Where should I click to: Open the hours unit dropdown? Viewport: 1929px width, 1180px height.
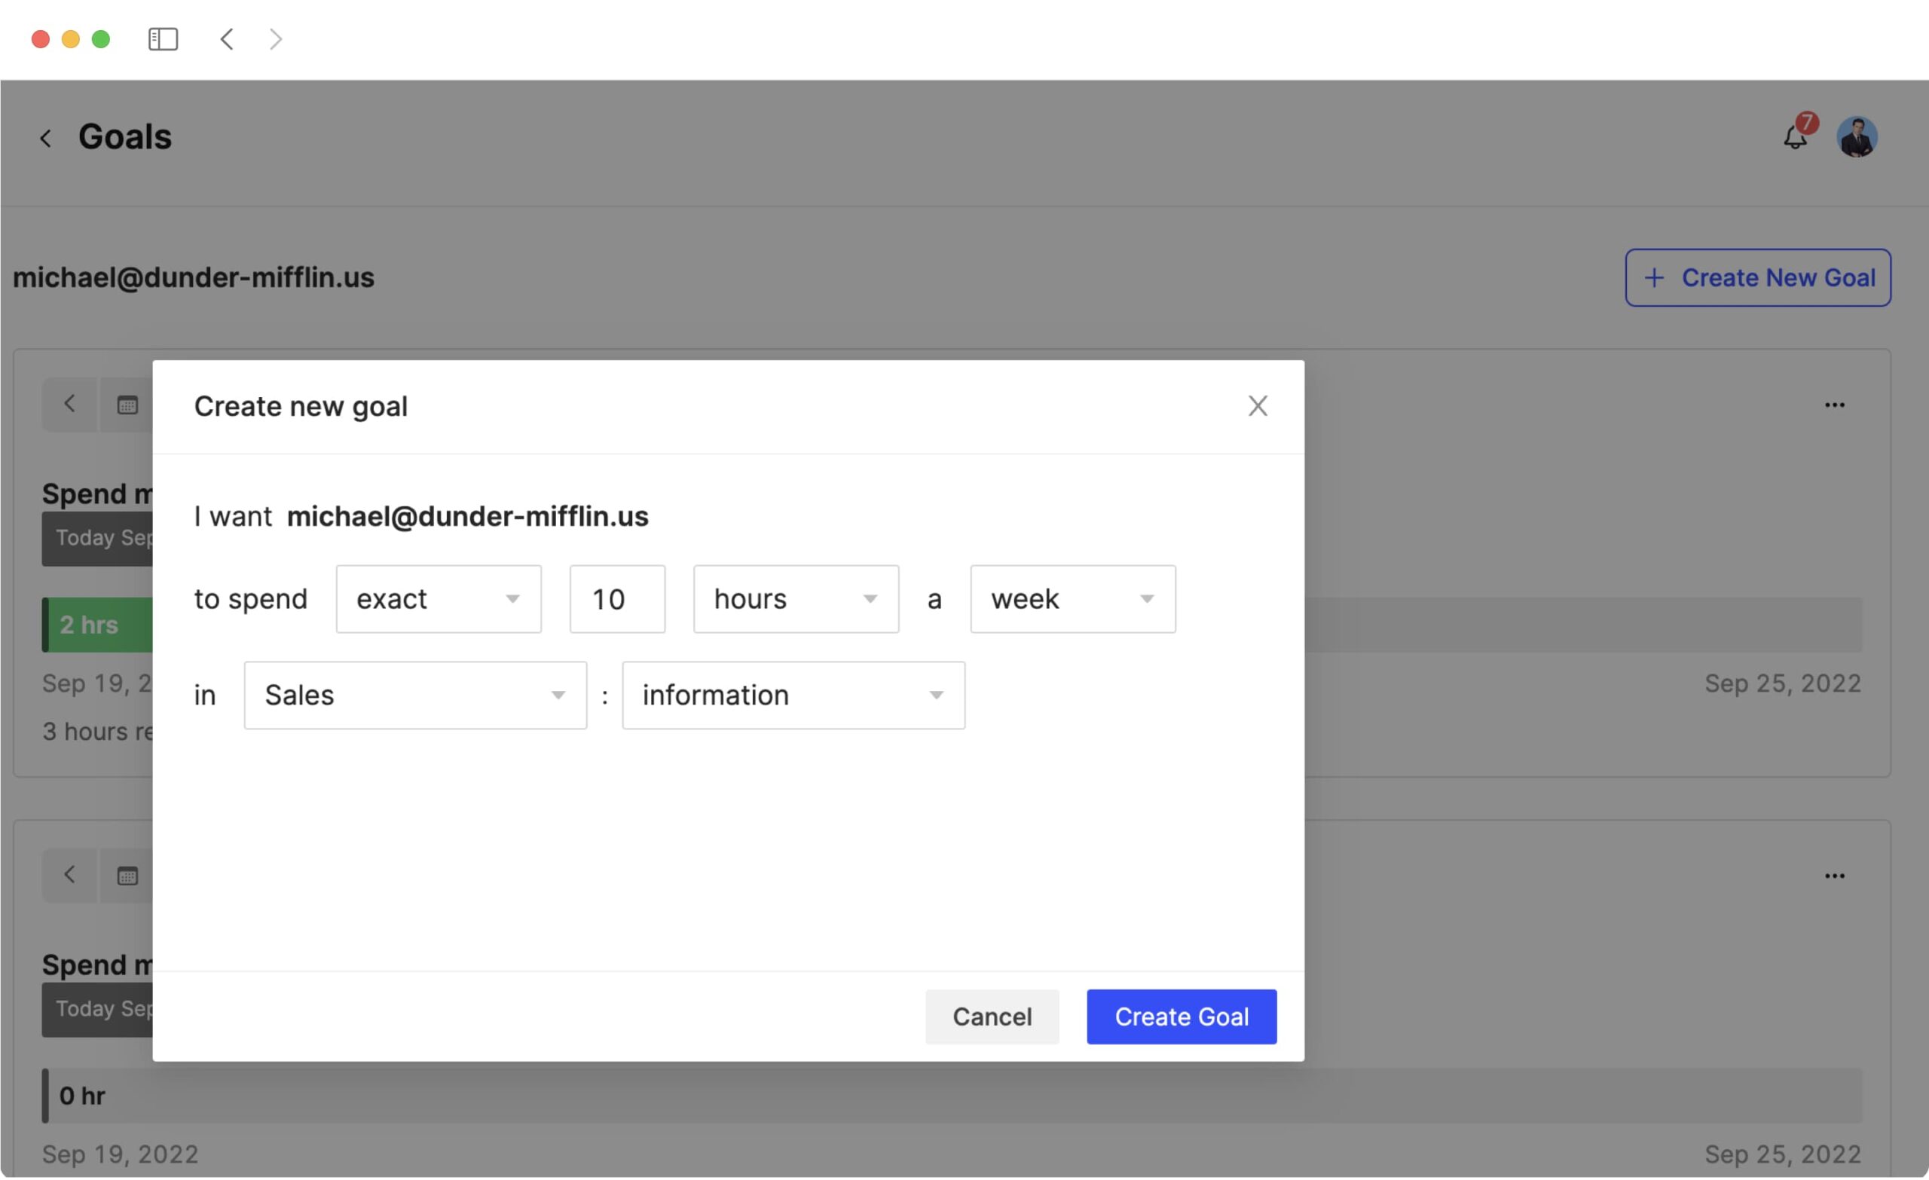point(796,599)
